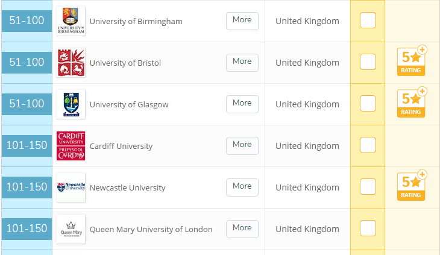Click the Newcastle University logo
This screenshot has height=255, width=440.
pyautogui.click(x=71, y=187)
